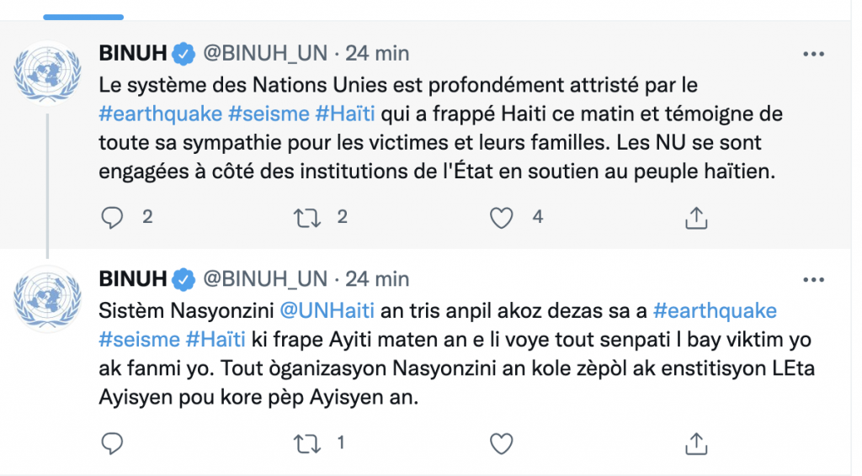Screen dimensions: 862x476
Task: Like the first French tweet
Action: tap(502, 218)
